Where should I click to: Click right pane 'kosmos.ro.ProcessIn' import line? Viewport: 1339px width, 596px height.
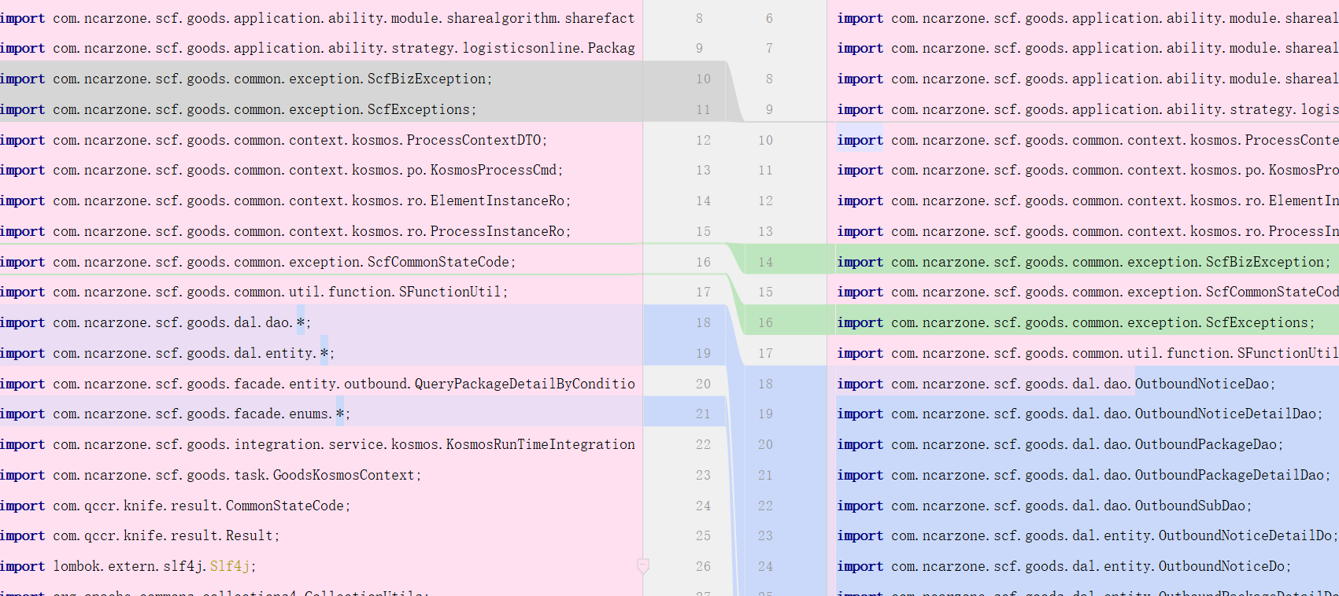pyautogui.click(x=1087, y=231)
